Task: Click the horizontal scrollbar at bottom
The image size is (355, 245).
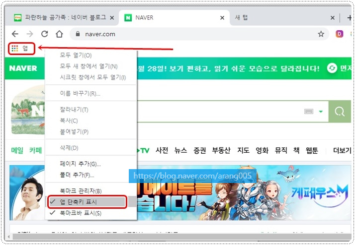Action: coord(182,237)
